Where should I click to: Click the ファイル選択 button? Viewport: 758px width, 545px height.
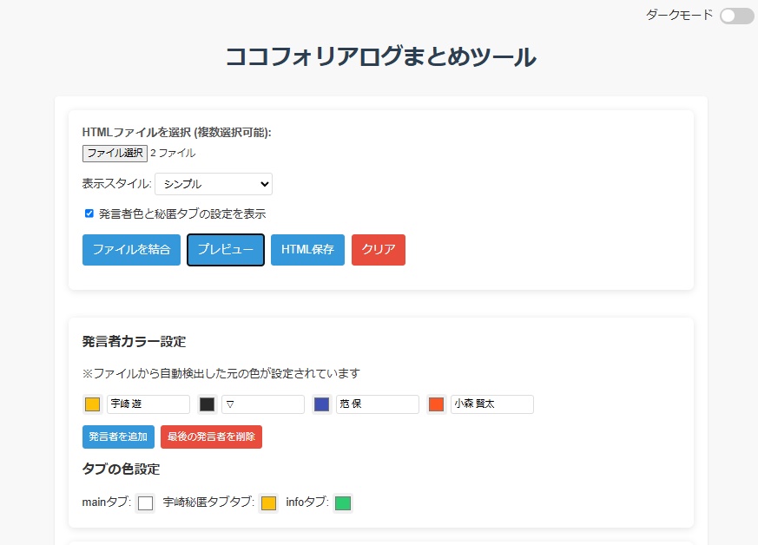[114, 154]
